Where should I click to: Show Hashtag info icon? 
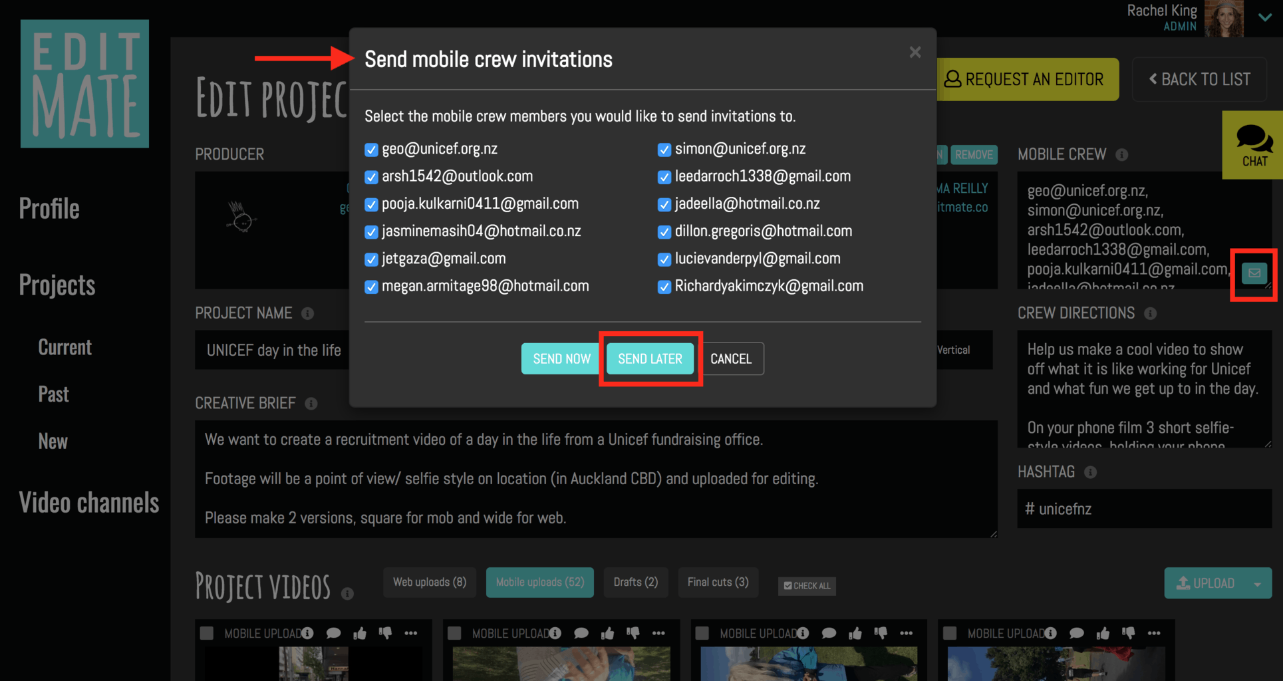pyautogui.click(x=1090, y=472)
